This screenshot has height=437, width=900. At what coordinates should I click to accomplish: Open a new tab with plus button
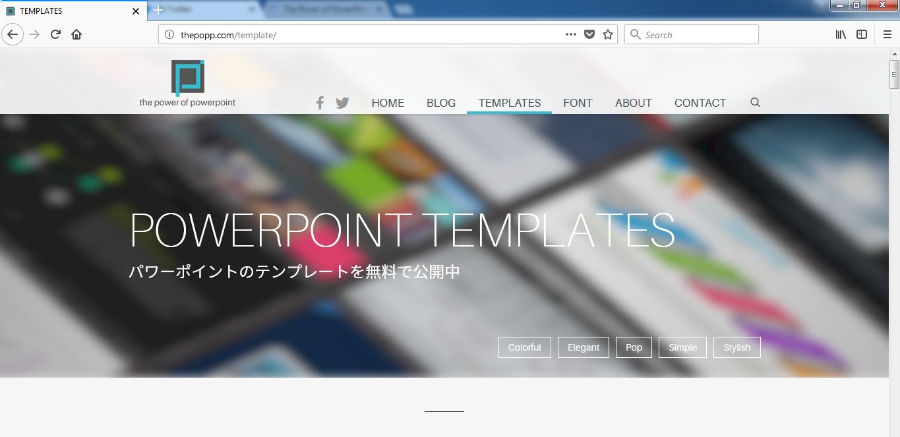pyautogui.click(x=158, y=10)
